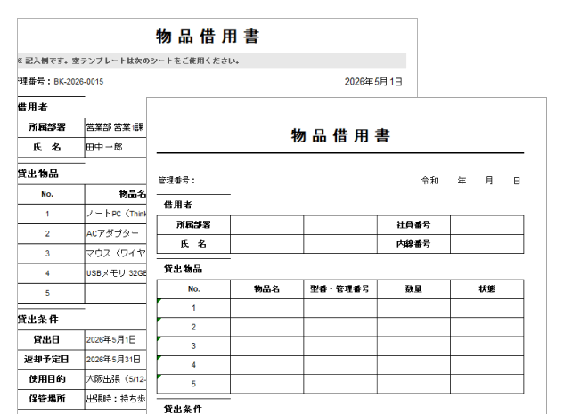Click the 所属部署 label on the blank template
Viewport: 564px width, 414px height.
pos(193,225)
